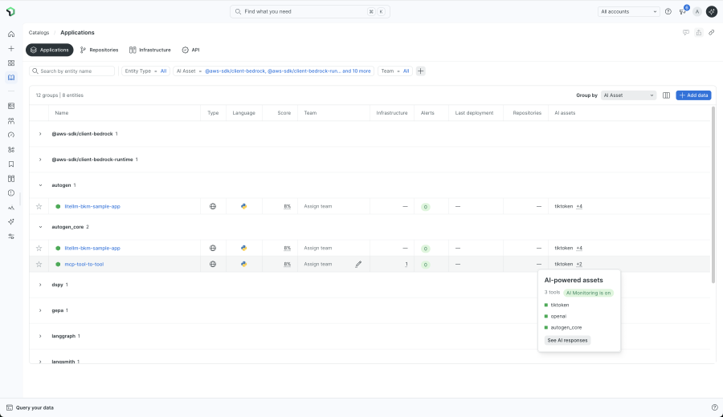The image size is (723, 417).
Task: Click the exclamation alert icon in sidebar
Action: [11, 192]
